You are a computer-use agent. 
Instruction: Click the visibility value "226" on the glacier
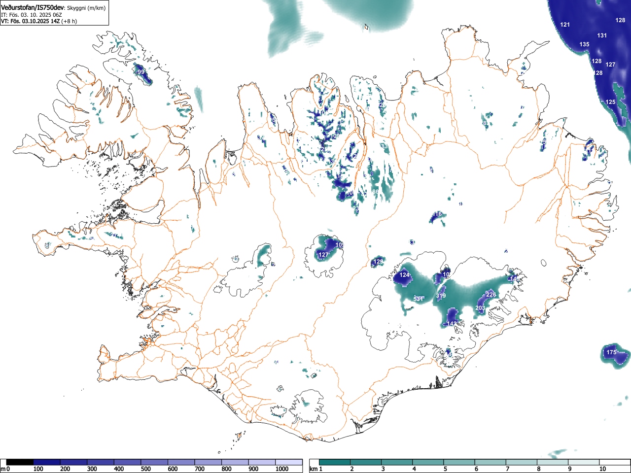click(491, 295)
